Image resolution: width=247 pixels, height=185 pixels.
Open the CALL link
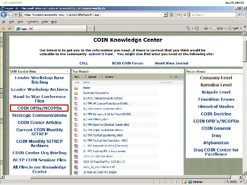pyautogui.click(x=84, y=63)
